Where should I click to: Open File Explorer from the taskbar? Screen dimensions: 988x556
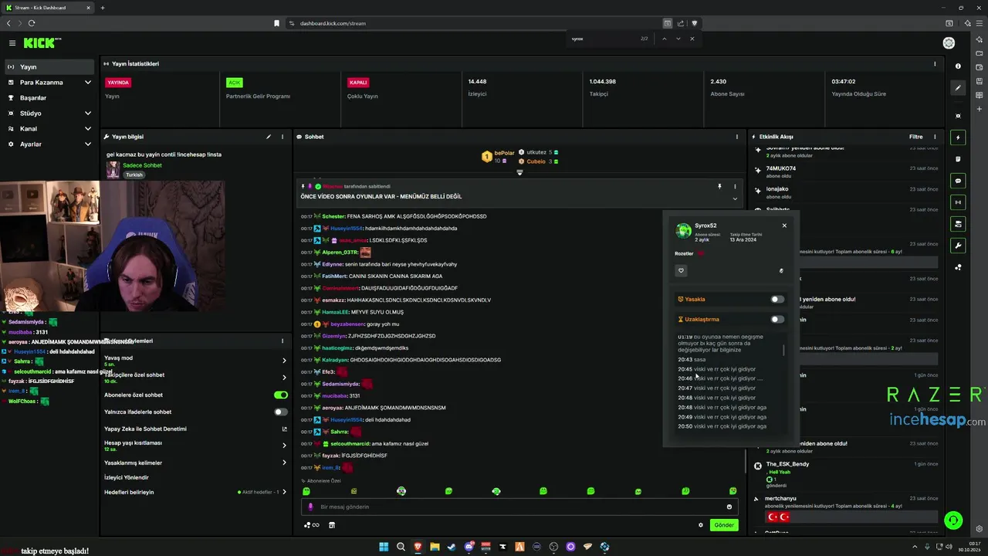pyautogui.click(x=435, y=547)
